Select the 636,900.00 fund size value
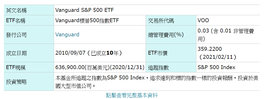265x99 pixels. click(70, 67)
